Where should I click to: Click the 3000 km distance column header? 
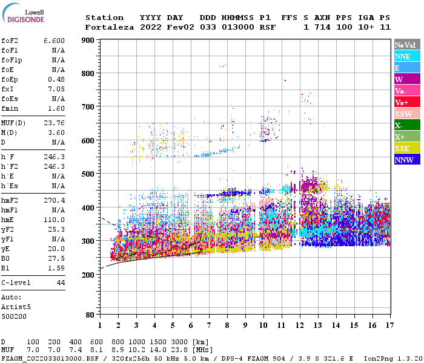[x=179, y=342]
